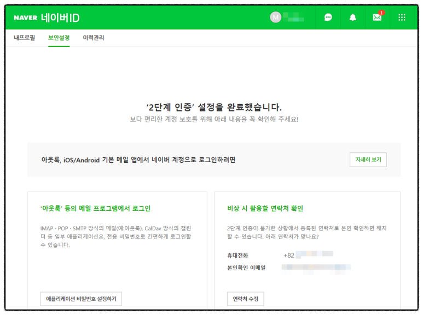
Task: Open the services grid menu icon
Action: tap(402, 18)
